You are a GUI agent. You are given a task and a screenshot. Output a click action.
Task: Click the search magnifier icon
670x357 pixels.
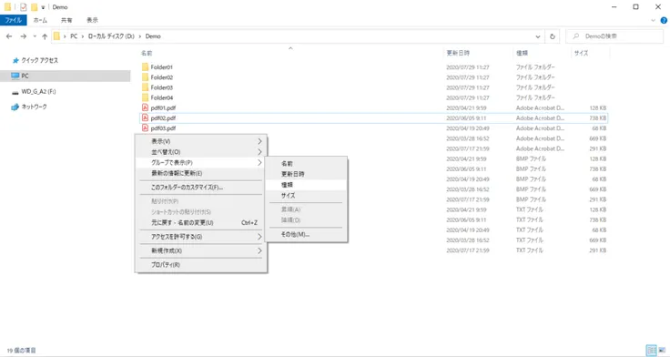[x=575, y=36]
